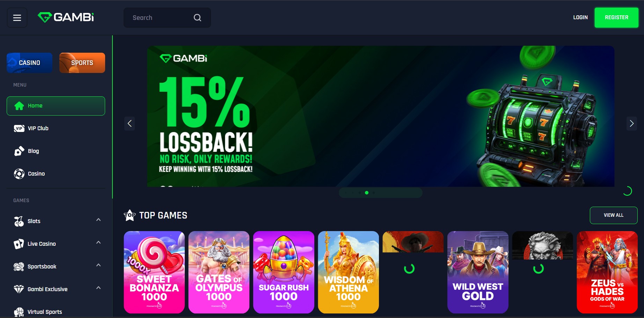
Task: Click the Slots cherry icon
Action: pos(19,221)
